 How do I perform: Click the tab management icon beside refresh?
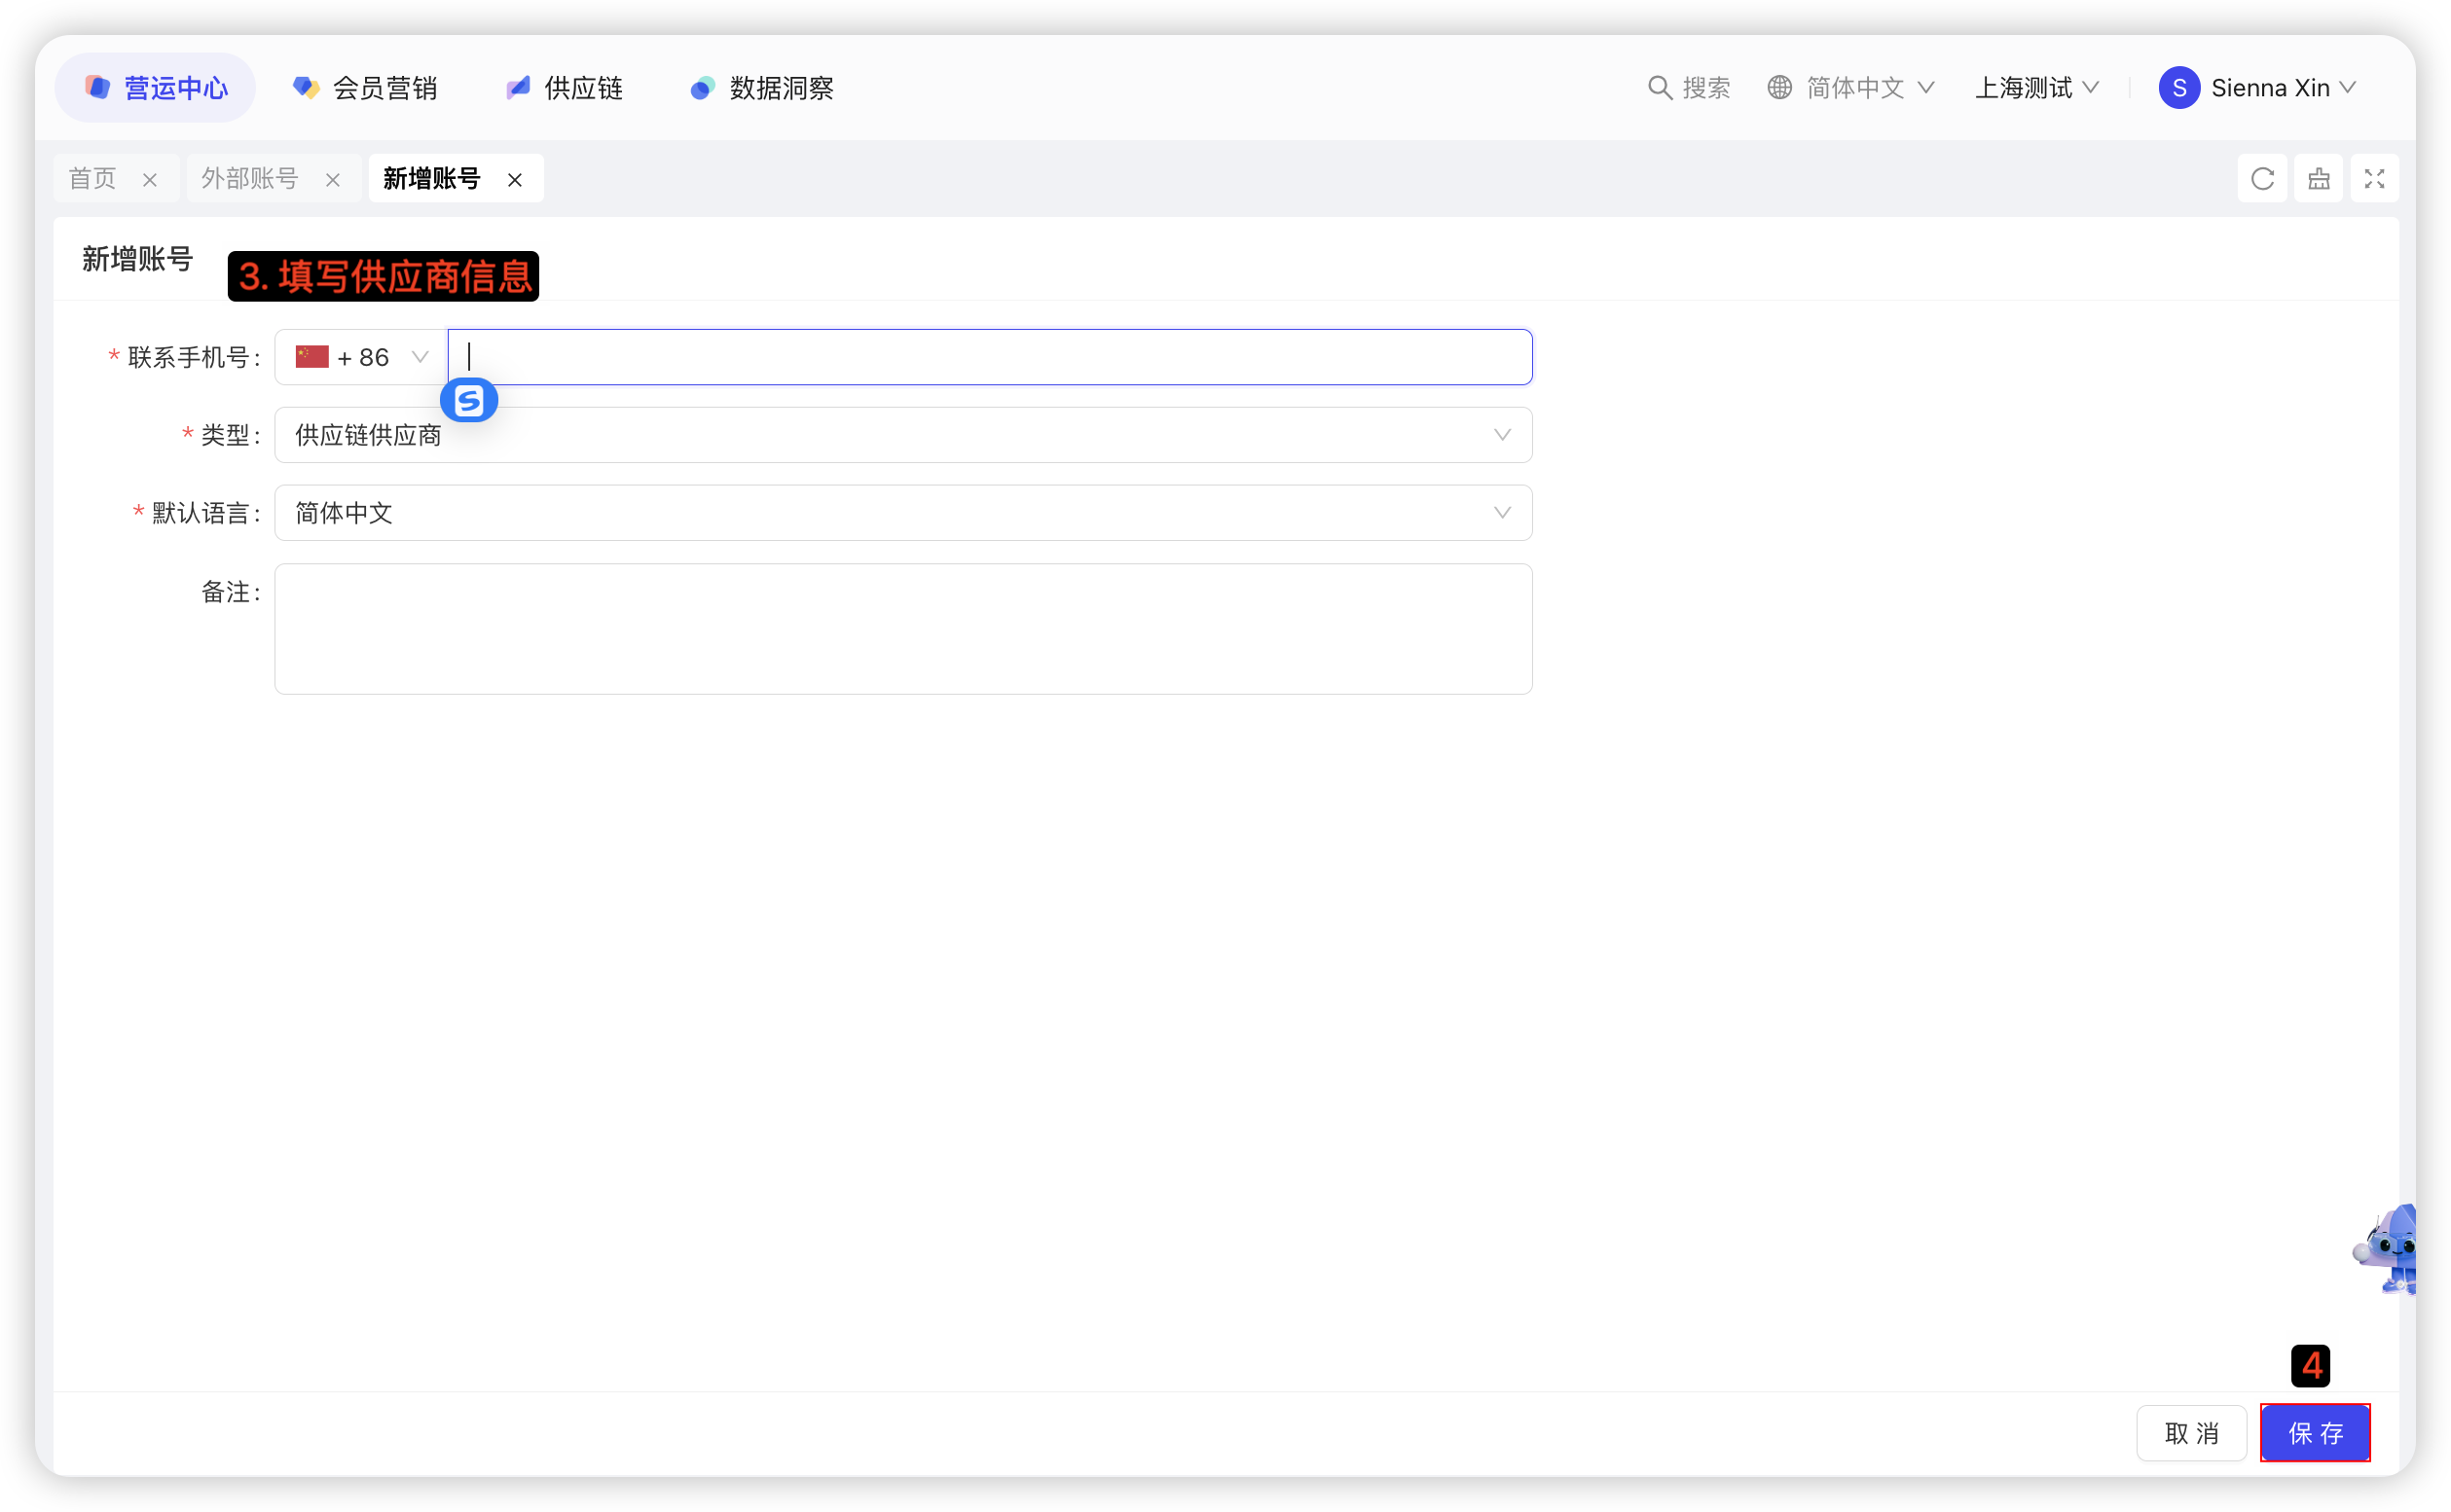(x=2318, y=179)
